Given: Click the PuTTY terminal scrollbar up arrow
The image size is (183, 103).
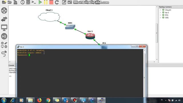Looking at the screenshot, I should 144,50.
